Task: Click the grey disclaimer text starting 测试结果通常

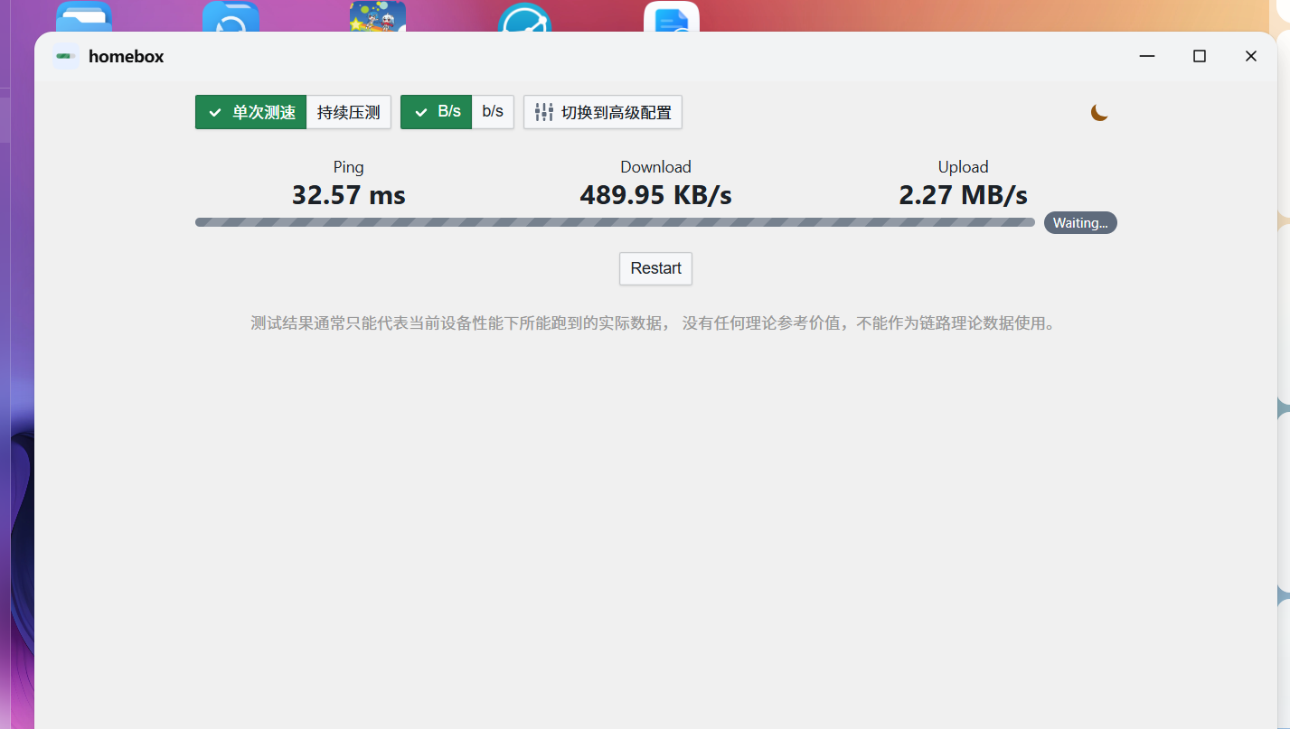Action: click(653, 323)
